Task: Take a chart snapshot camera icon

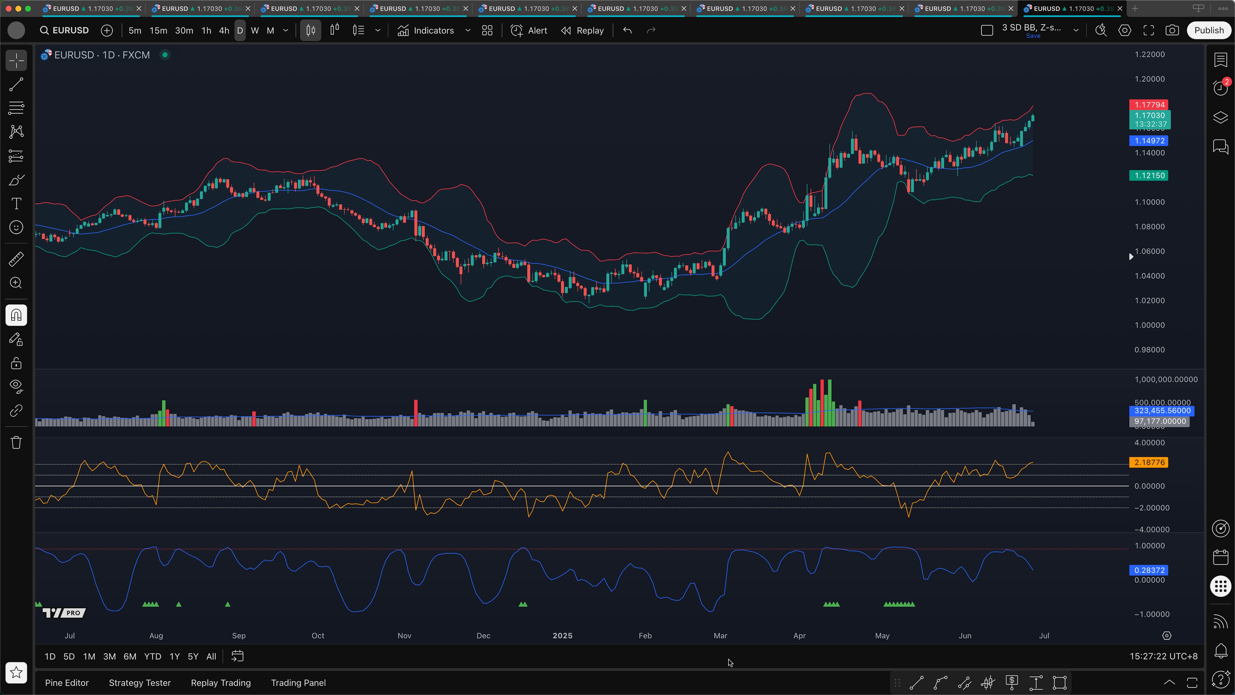Action: tap(1172, 30)
